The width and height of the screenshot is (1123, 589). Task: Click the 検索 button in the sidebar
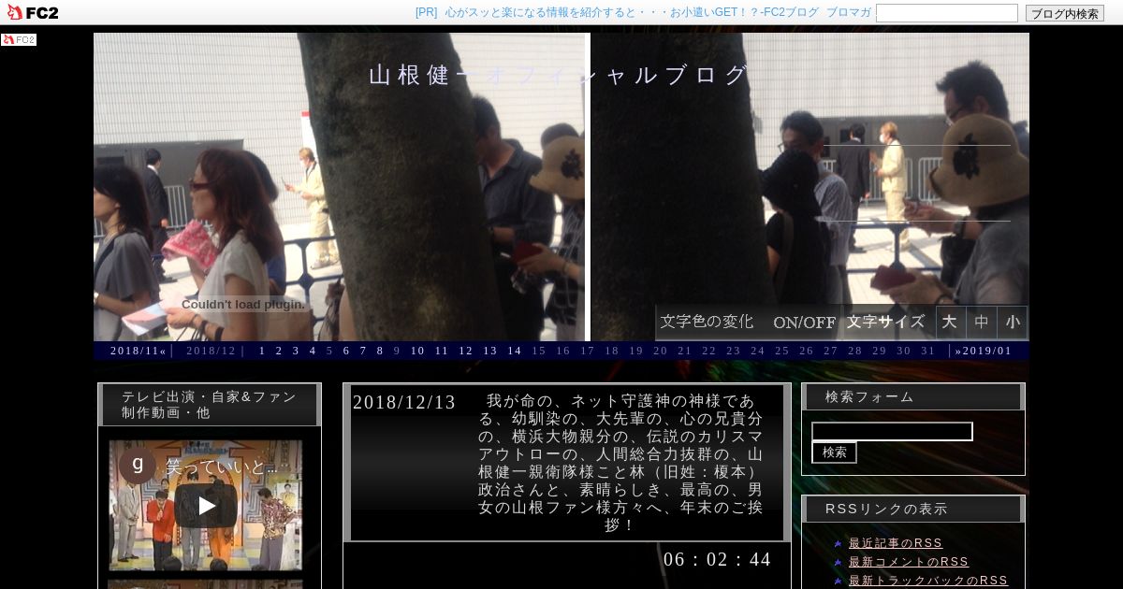coord(834,453)
